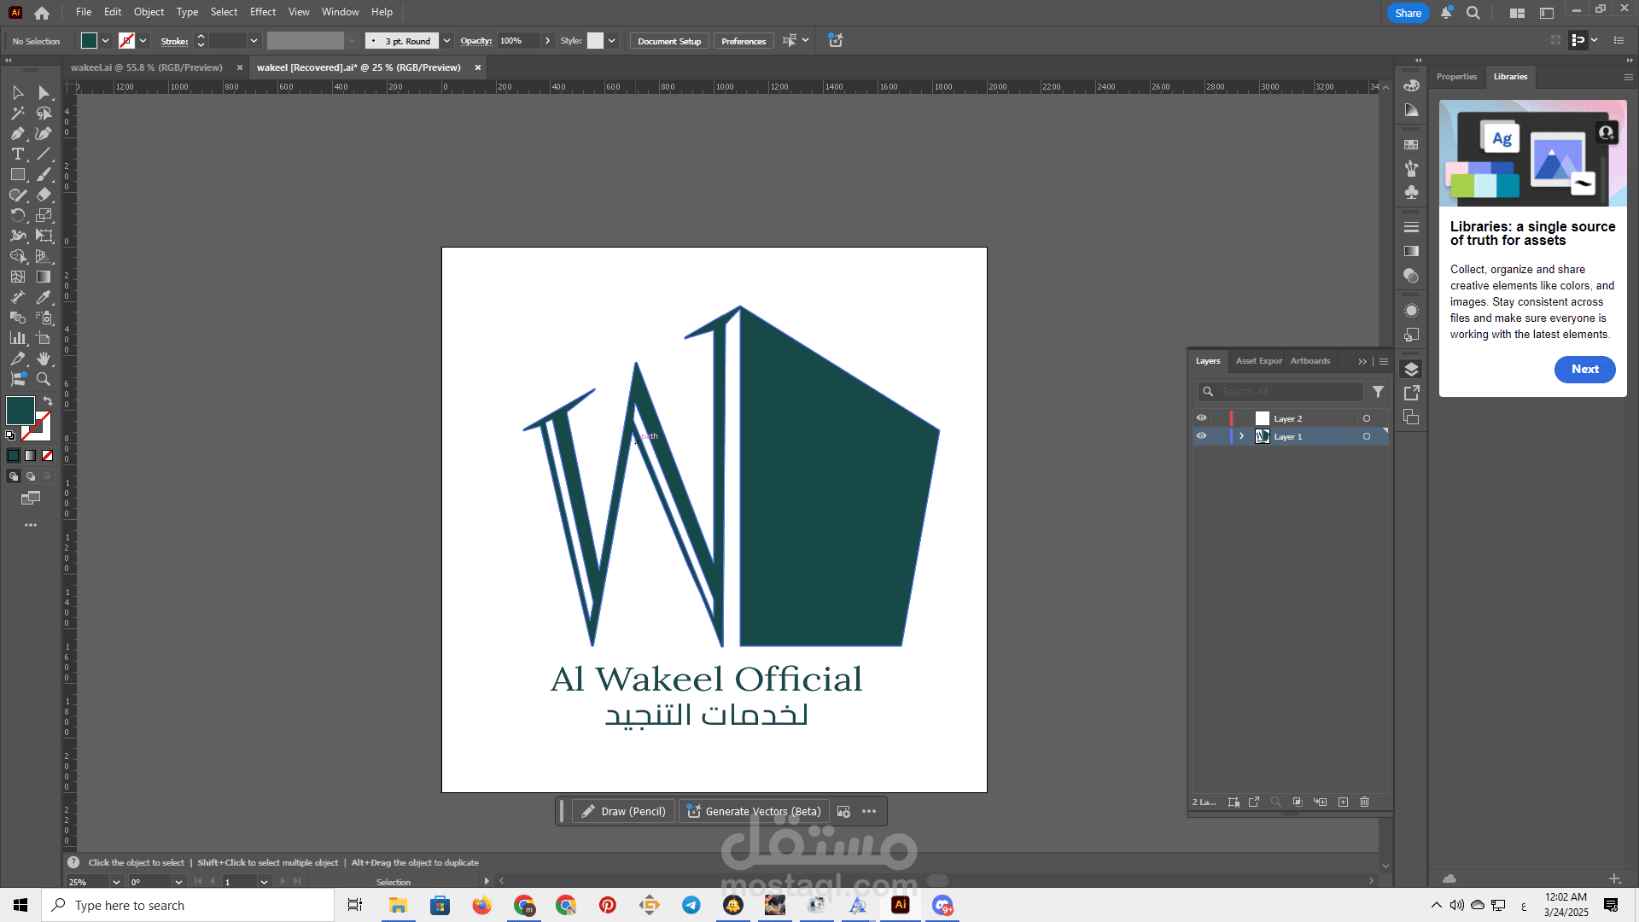This screenshot has width=1639, height=922.
Task: Select the Hand tool
Action: pos(44,359)
